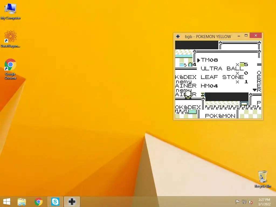Image resolution: width=276 pixels, height=207 pixels.
Task: Close the bgb emulator window
Action: pos(256,36)
